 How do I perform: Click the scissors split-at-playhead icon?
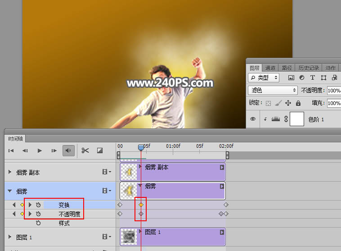(85, 151)
